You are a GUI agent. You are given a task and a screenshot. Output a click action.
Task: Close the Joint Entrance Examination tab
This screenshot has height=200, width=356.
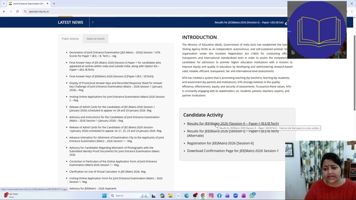click(x=47, y=4)
